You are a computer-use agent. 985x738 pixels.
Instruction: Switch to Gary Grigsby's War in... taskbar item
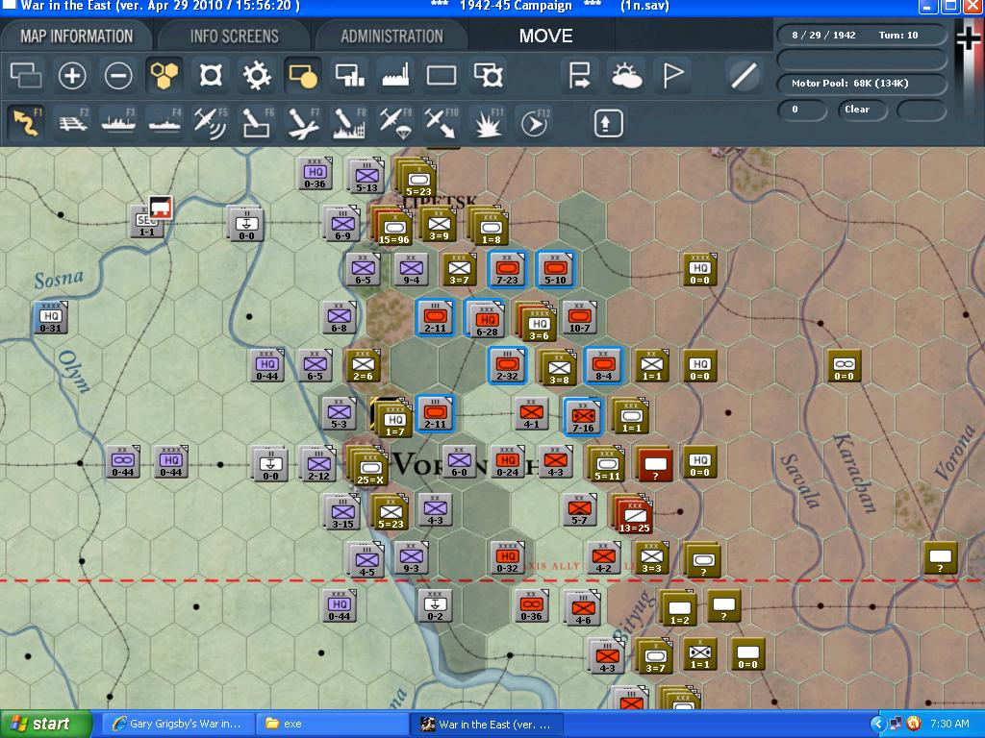[x=178, y=724]
